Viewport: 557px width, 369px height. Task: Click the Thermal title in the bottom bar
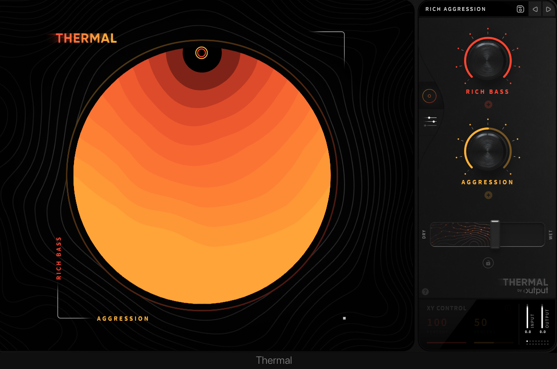pos(274,360)
